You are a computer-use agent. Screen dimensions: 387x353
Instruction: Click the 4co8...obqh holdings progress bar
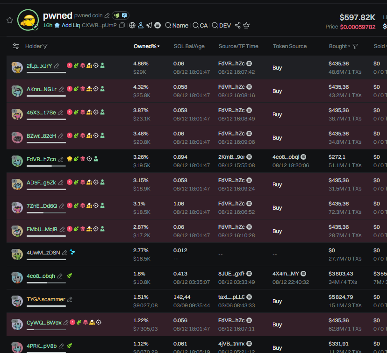[x=46, y=283]
